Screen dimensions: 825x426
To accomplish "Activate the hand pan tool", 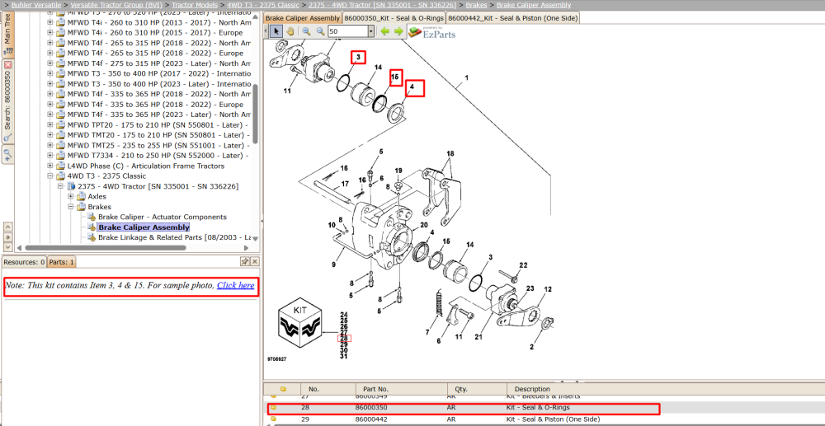I will click(290, 31).
